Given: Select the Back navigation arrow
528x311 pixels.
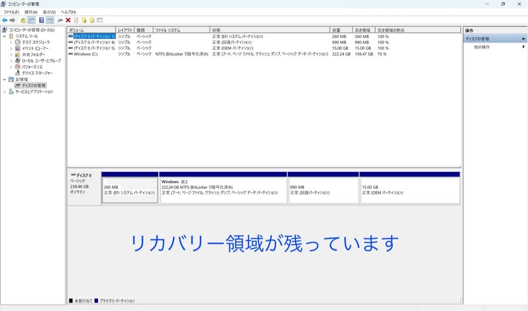Looking at the screenshot, I should [x=4, y=20].
